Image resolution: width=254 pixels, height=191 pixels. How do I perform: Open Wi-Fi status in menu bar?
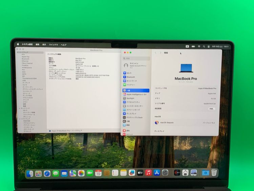pos(199,46)
